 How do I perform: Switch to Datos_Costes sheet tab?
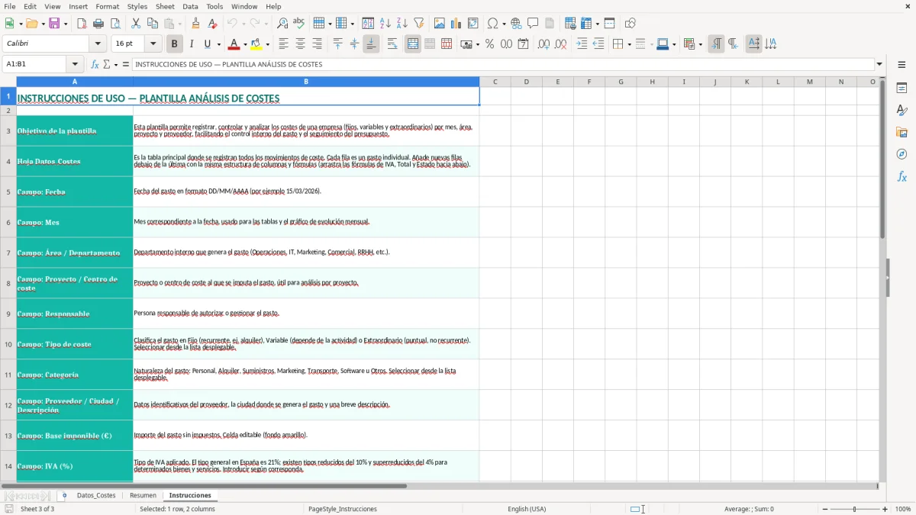pyautogui.click(x=96, y=495)
